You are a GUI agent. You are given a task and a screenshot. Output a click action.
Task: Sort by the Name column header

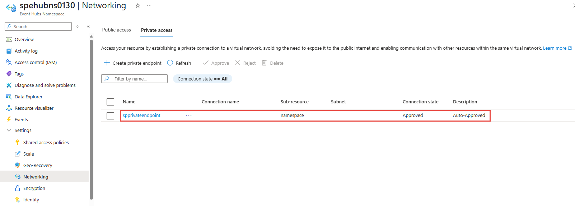pos(129,102)
